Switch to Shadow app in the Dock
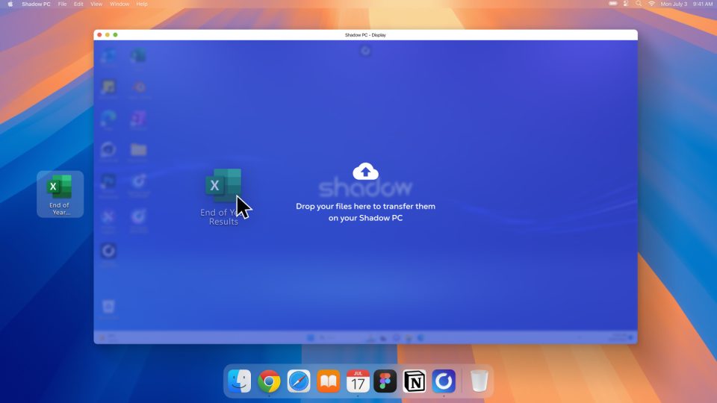 point(444,381)
